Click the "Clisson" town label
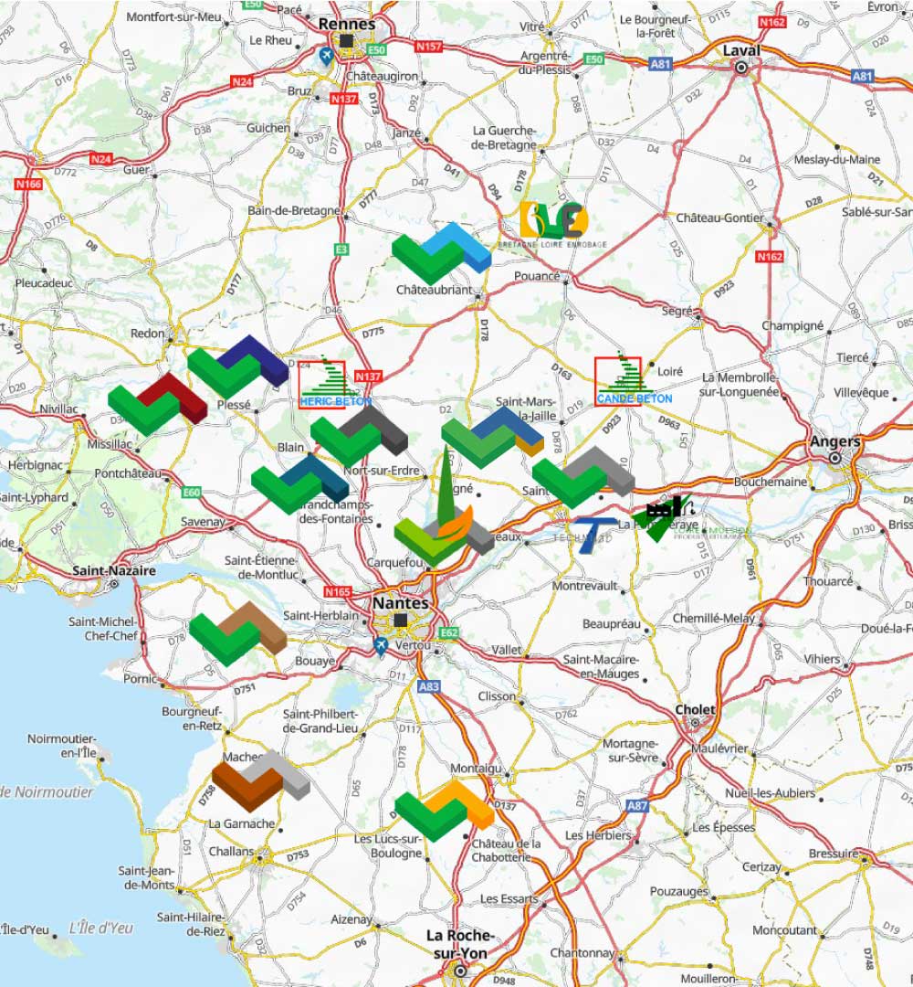Screen dimensions: 913x987 point(497,696)
